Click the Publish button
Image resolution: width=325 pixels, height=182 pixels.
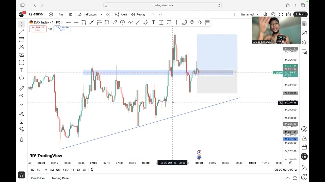coord(300,14)
